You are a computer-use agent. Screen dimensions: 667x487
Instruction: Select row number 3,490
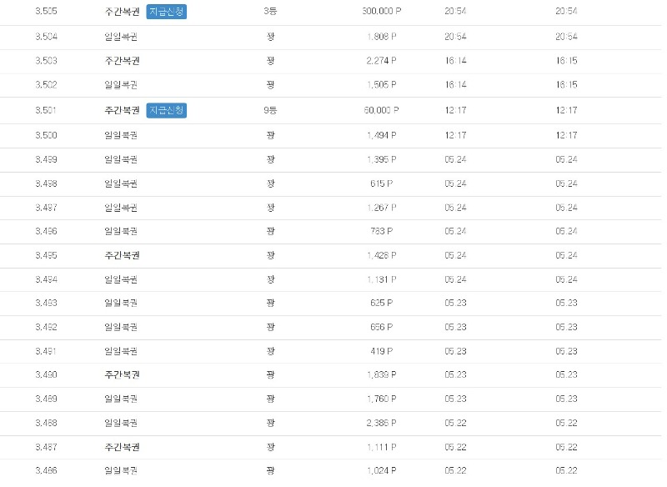pyautogui.click(x=46, y=374)
